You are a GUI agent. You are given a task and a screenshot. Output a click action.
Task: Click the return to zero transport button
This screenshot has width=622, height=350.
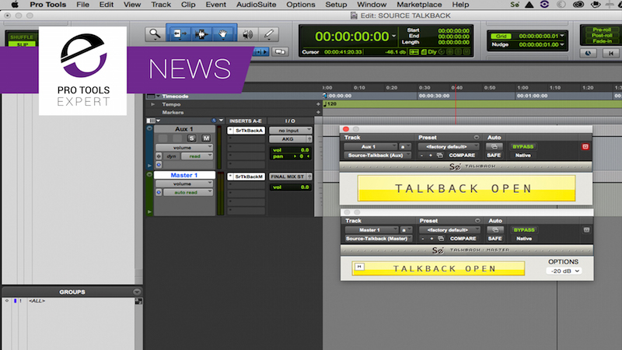(610, 53)
